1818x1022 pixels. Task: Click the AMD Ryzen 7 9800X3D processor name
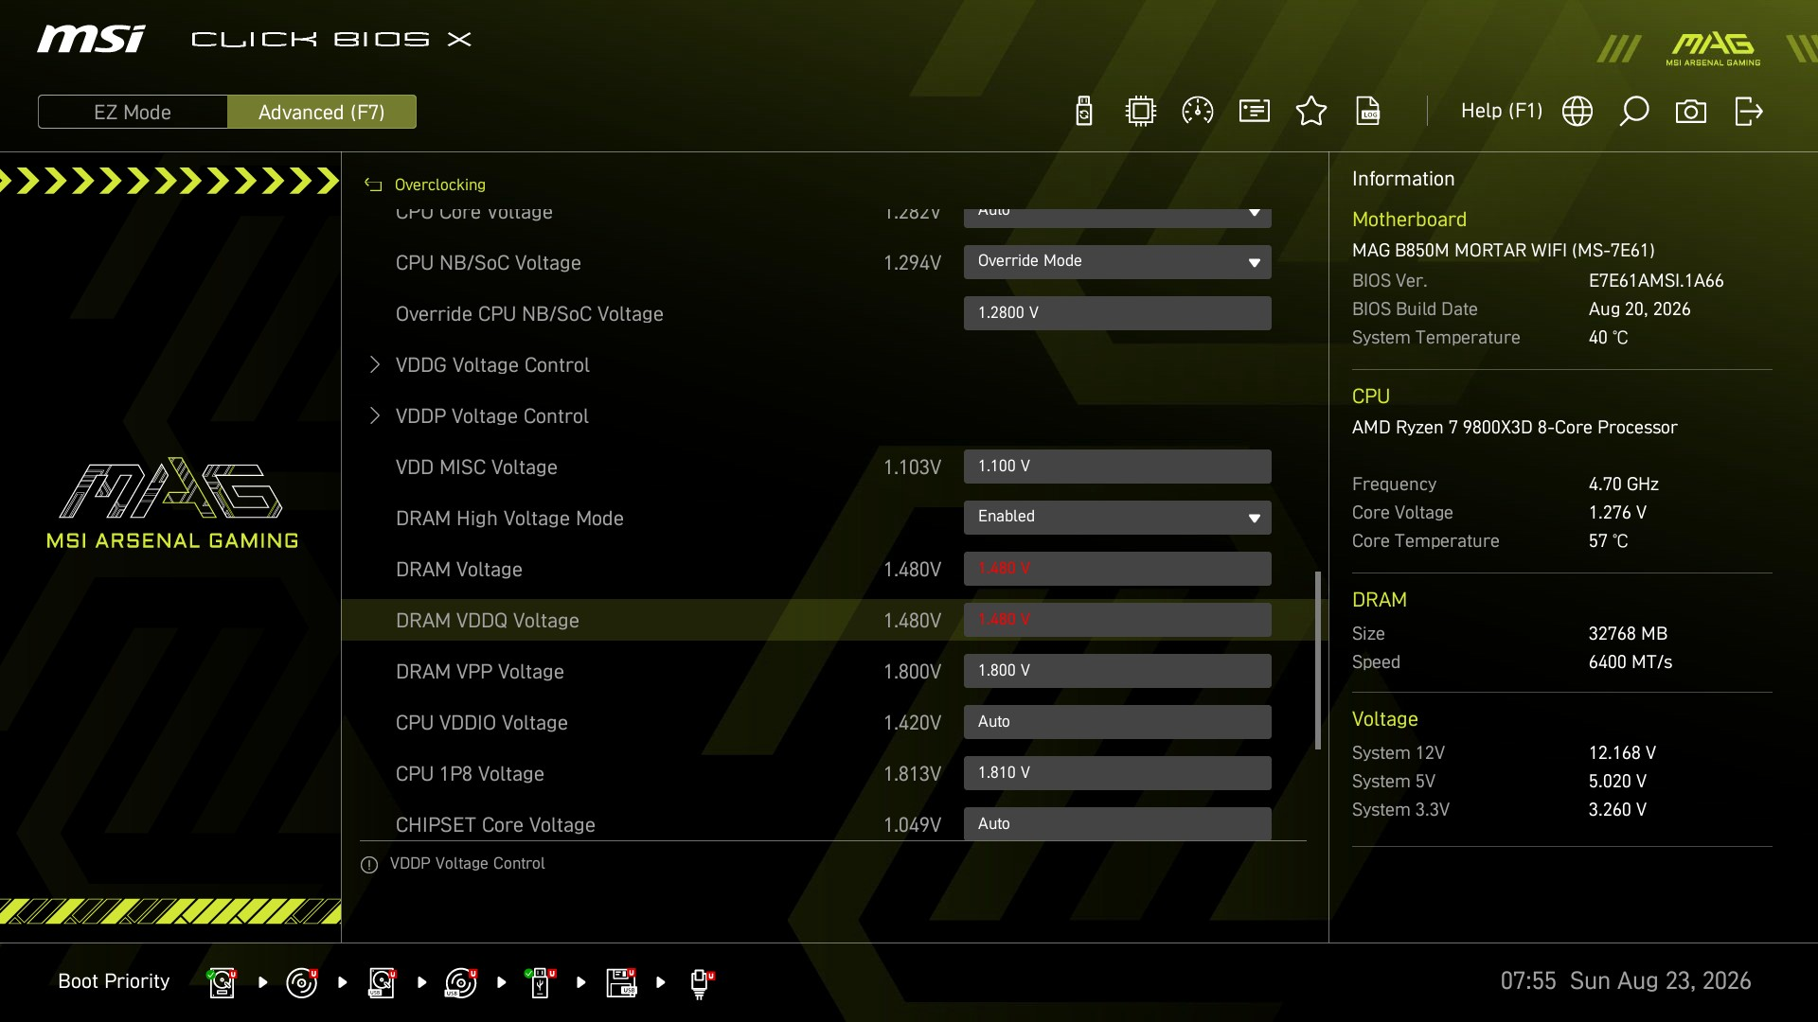(x=1515, y=428)
